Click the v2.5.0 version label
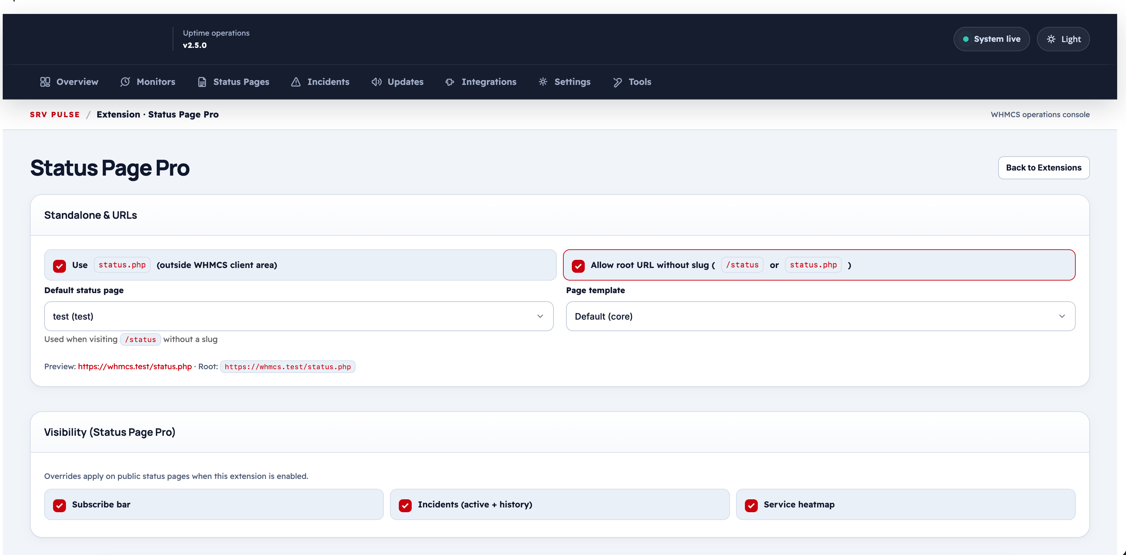Image resolution: width=1126 pixels, height=555 pixels. (194, 45)
